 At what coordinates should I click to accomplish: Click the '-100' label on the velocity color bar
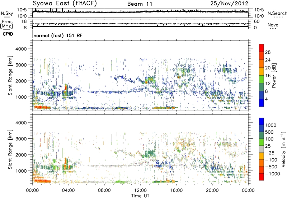(271, 160)
